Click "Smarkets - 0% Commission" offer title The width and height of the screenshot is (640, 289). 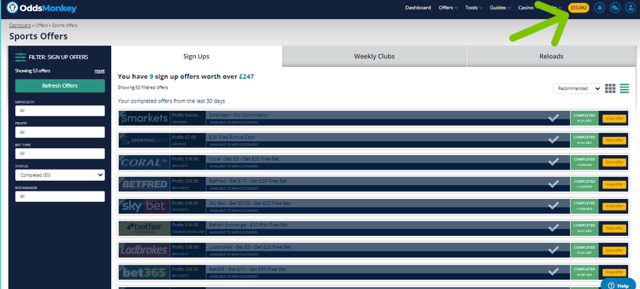239,115
